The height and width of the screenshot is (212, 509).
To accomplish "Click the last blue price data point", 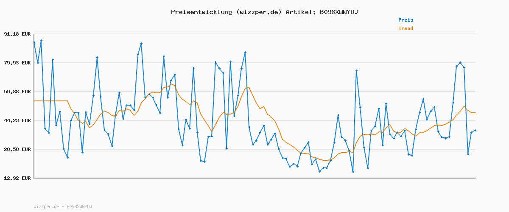I will [x=475, y=131].
